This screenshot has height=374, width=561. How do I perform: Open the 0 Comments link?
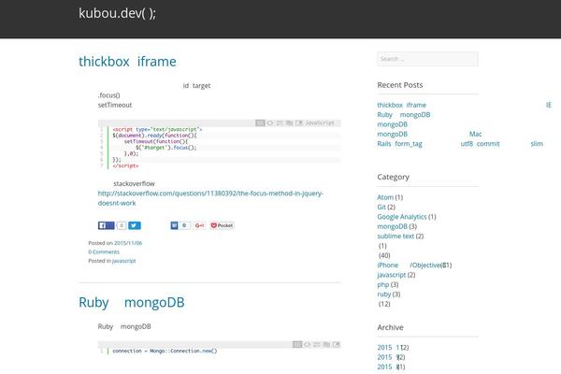click(x=104, y=252)
